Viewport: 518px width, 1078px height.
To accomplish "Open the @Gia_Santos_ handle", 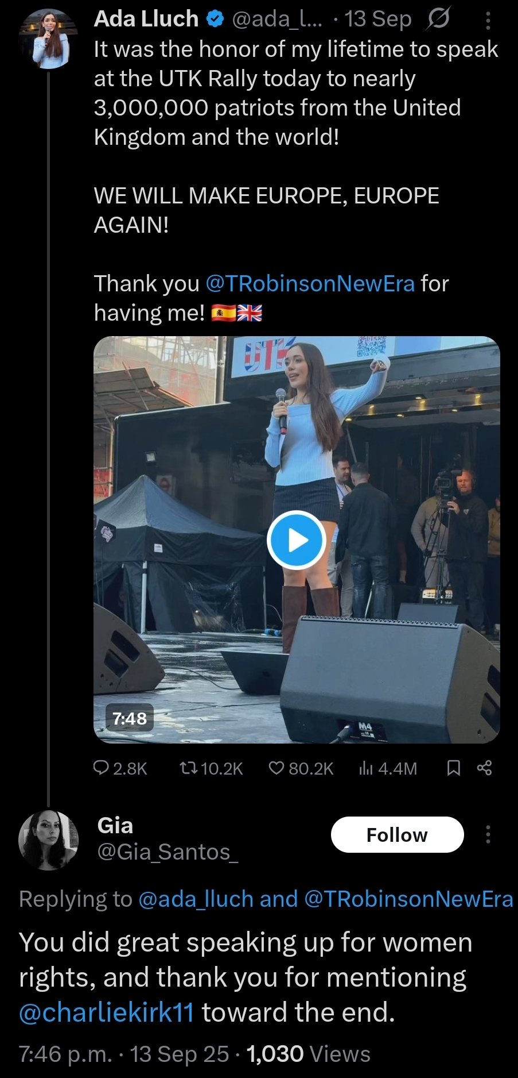I will pos(168,852).
